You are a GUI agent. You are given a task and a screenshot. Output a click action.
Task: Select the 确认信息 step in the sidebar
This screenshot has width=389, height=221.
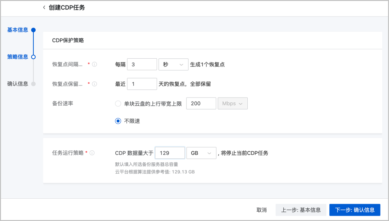[x=18, y=84]
